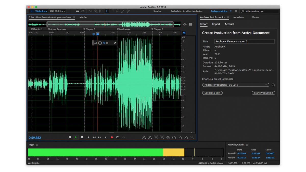Show more workspaces chevron
This screenshot has width=306, height=172.
(236, 11)
